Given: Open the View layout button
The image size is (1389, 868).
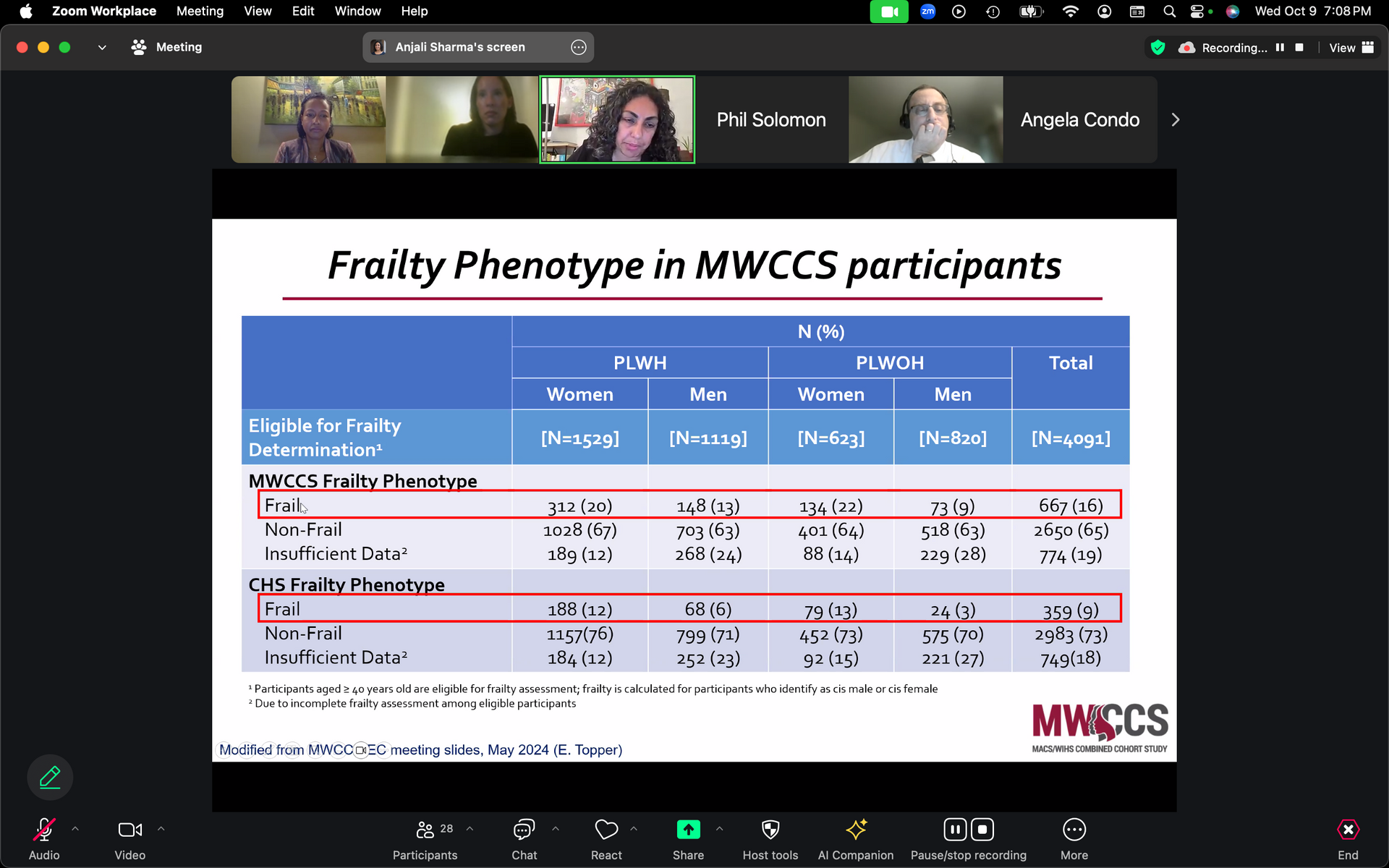Looking at the screenshot, I should tap(1351, 48).
